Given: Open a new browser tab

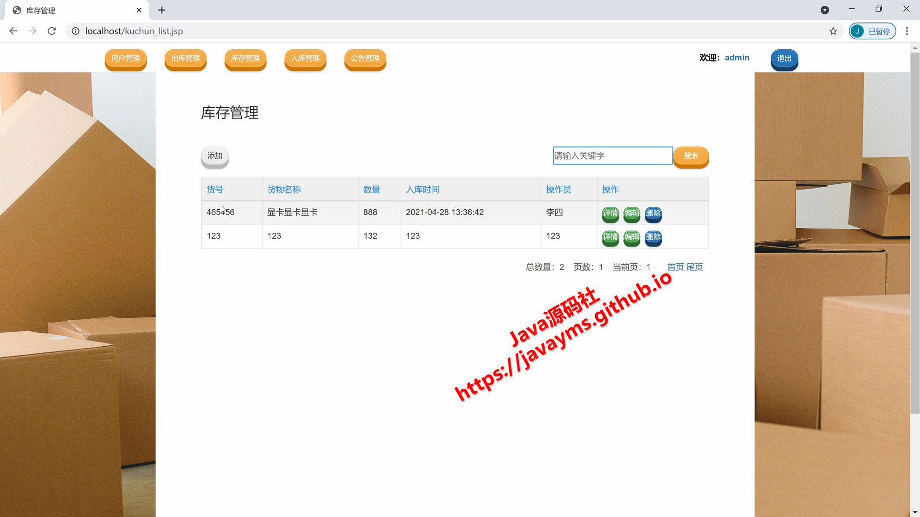Looking at the screenshot, I should tap(162, 10).
